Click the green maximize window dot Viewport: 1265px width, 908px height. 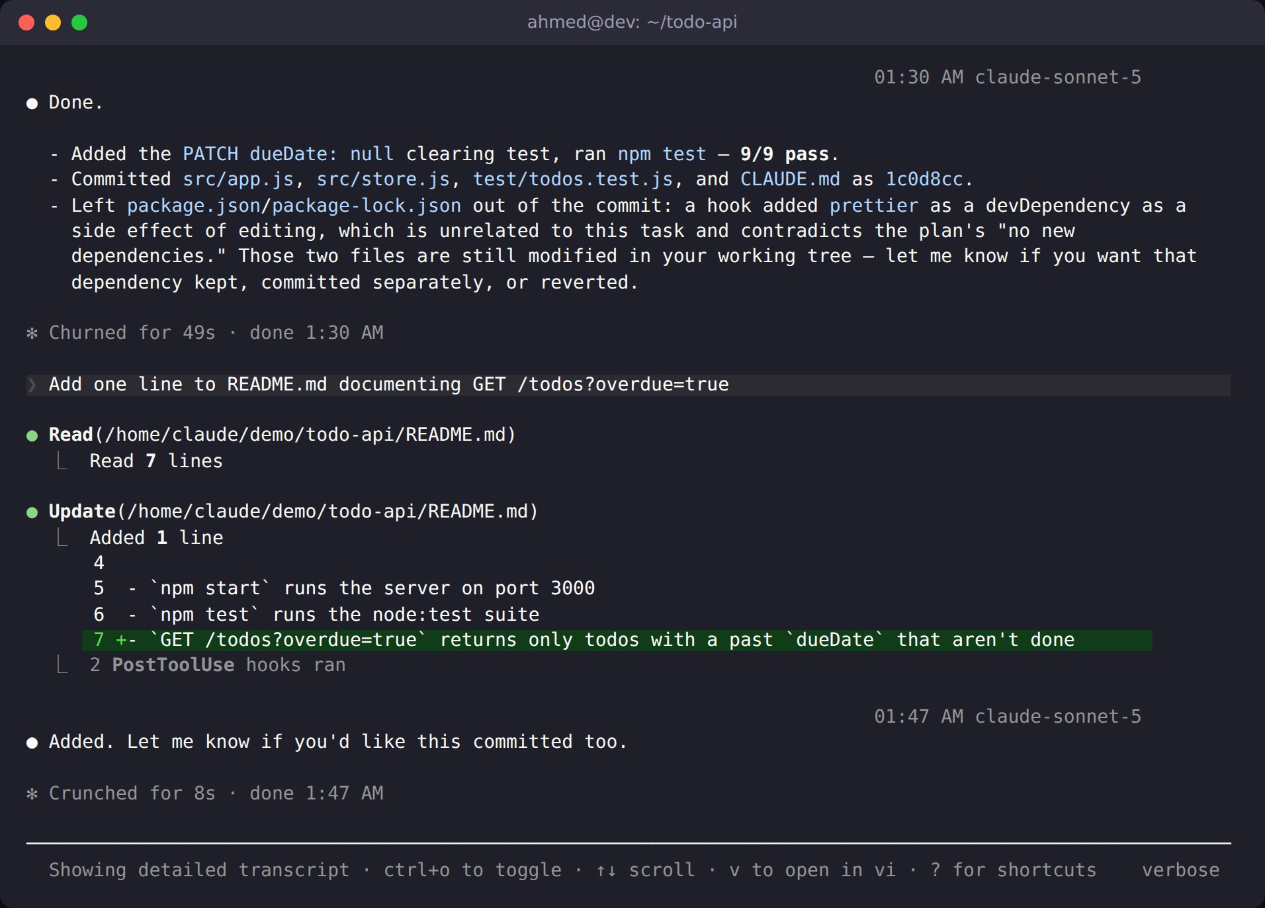[x=79, y=23]
